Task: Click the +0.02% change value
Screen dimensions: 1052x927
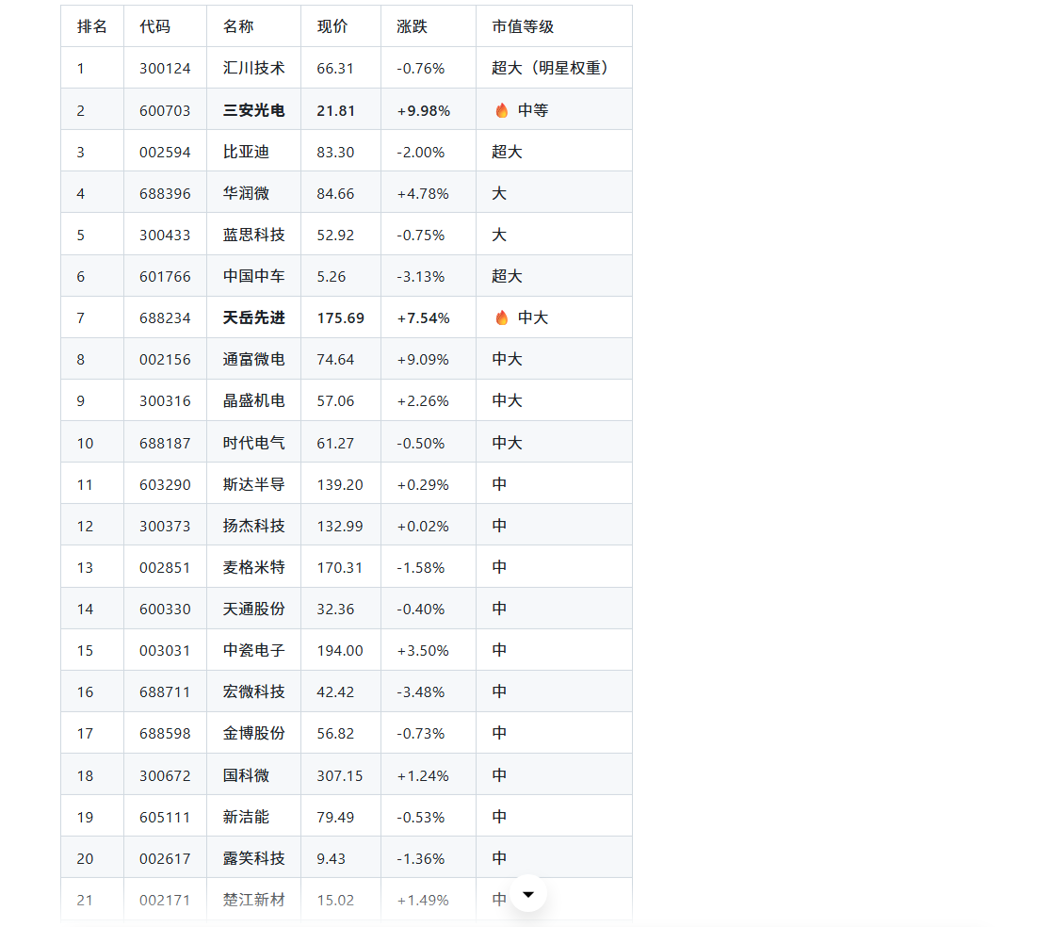Action: point(423,527)
